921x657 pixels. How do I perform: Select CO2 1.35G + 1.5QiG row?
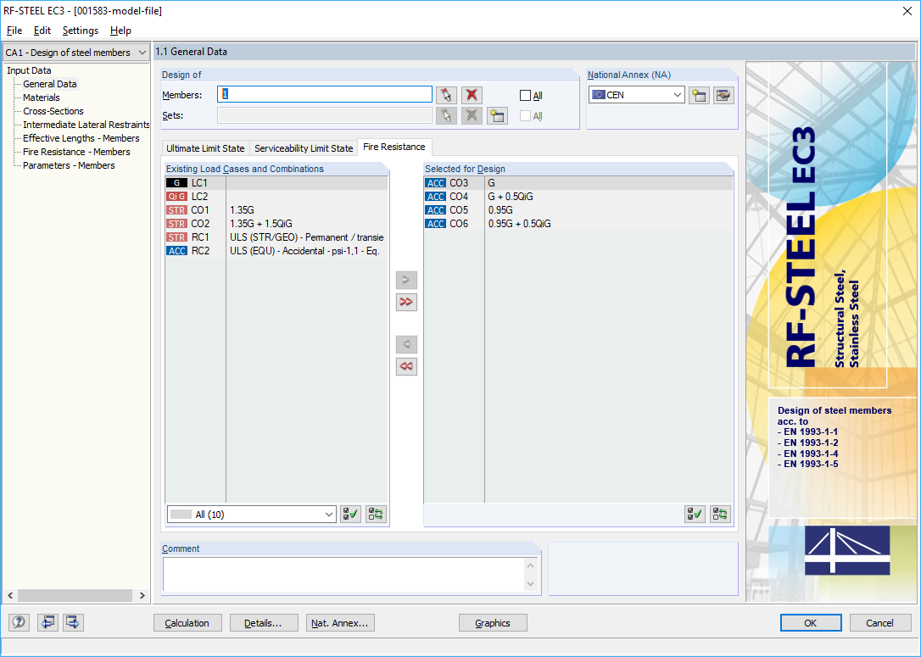[276, 223]
